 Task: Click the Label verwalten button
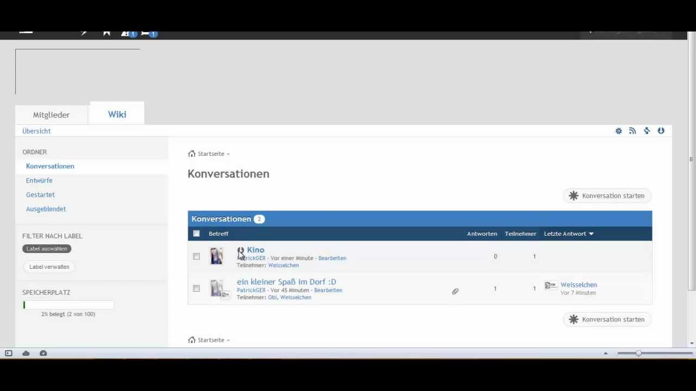[49, 267]
